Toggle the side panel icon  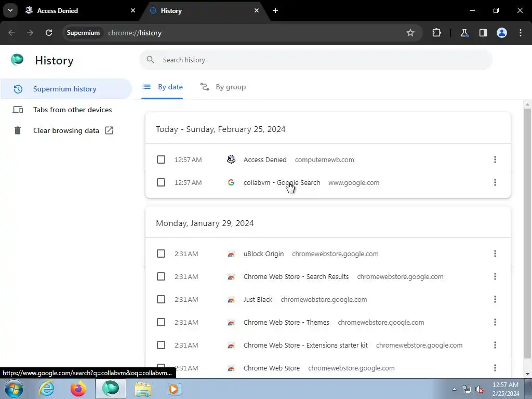[x=483, y=33]
